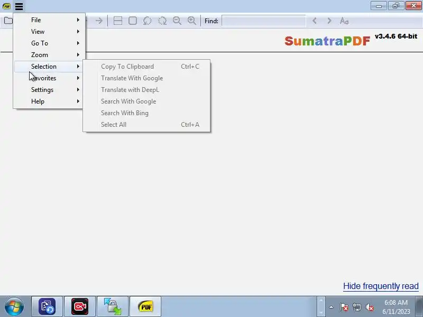Expand the Selection submenu arrow
This screenshot has height=317, width=423.
click(78, 67)
